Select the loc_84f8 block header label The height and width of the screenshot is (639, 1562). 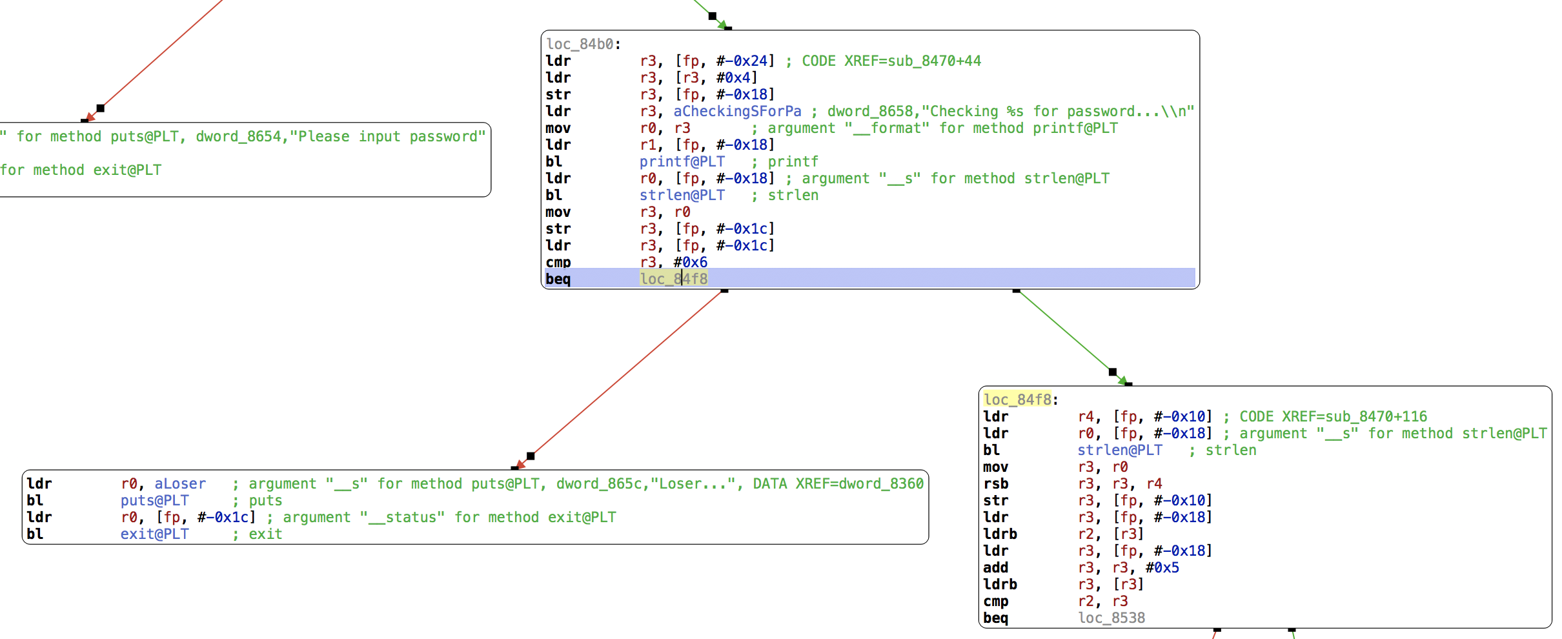coord(1017,400)
